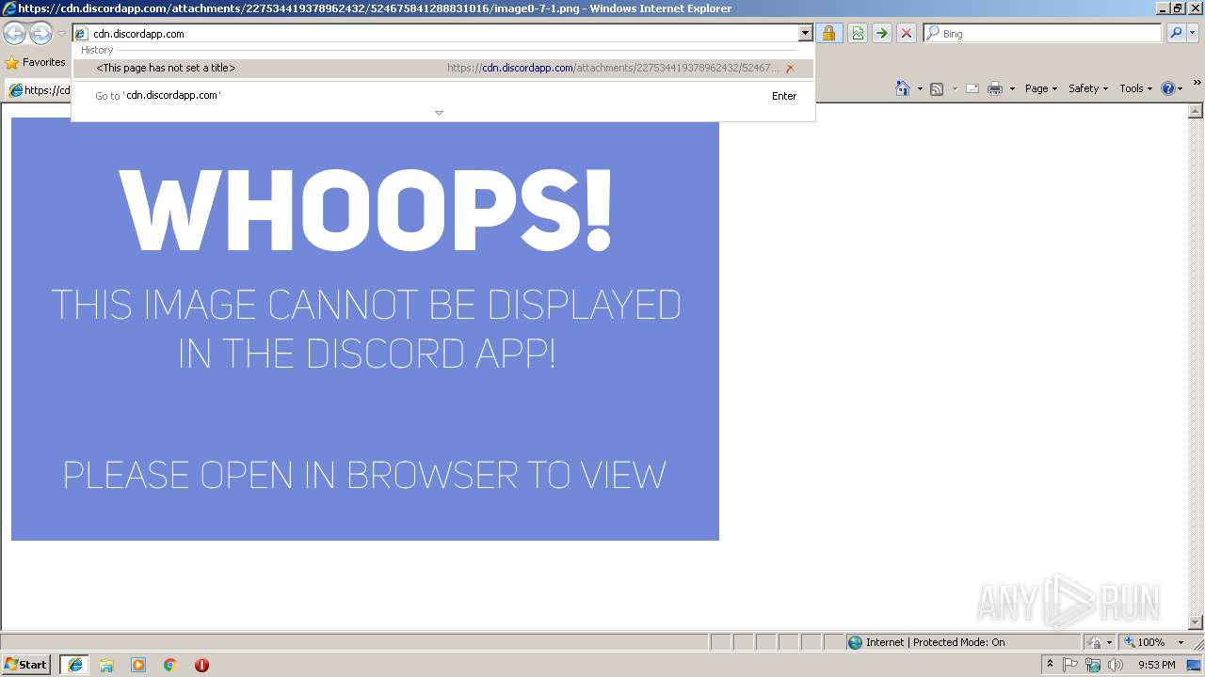Viewport: 1205px width, 677px height.
Task: Click the Search magnifier button
Action: pos(1176,34)
